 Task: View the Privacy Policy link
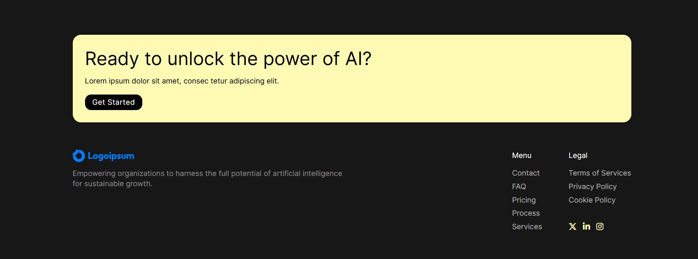click(593, 187)
